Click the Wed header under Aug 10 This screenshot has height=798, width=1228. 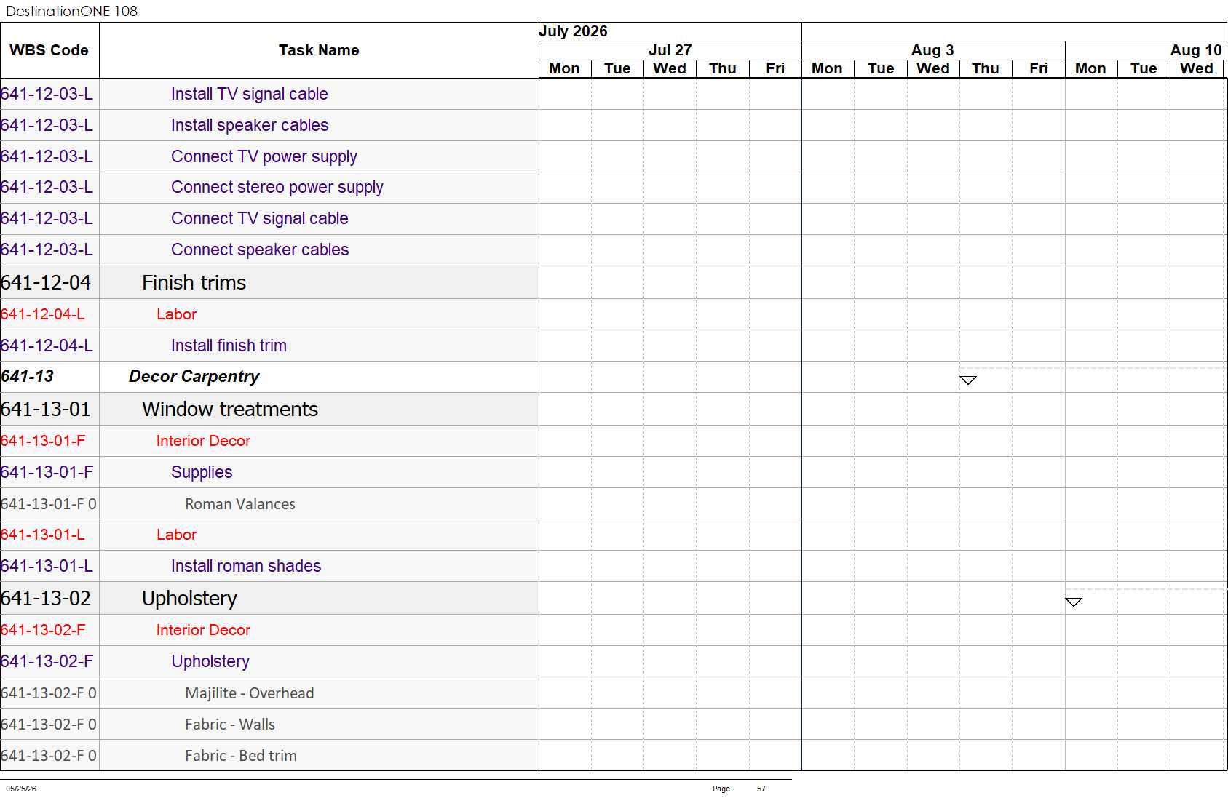[1197, 68]
